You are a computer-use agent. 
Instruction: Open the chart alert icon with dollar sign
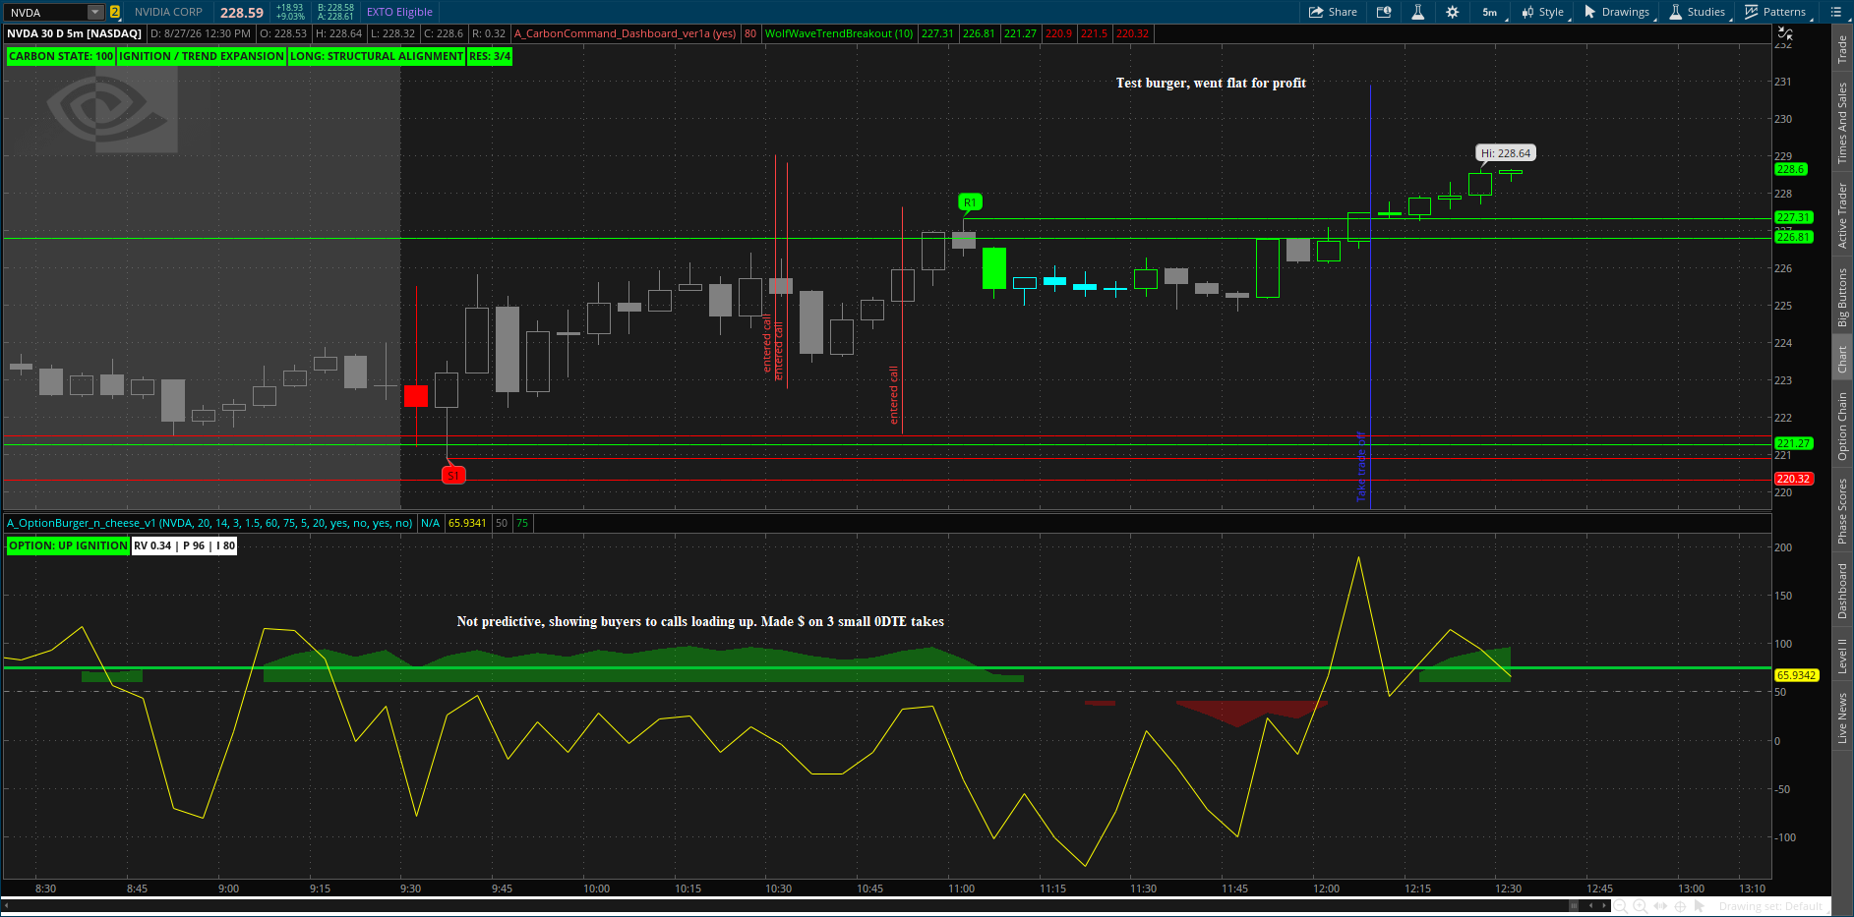tap(1384, 12)
